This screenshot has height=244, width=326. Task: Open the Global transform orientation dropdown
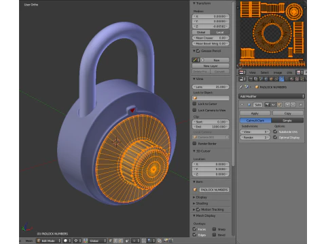[97, 241]
